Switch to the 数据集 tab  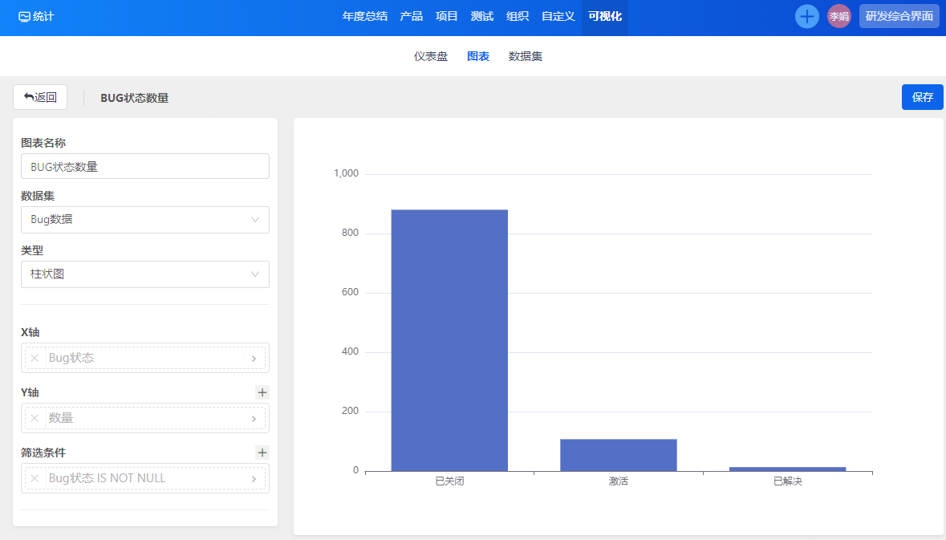526,56
